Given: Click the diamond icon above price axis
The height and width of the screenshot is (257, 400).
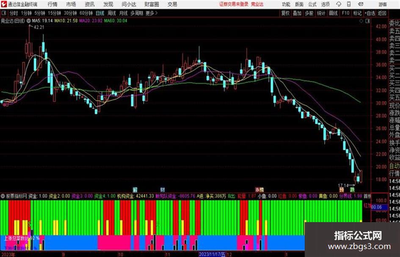Looking at the screenshot, I should (361, 21).
